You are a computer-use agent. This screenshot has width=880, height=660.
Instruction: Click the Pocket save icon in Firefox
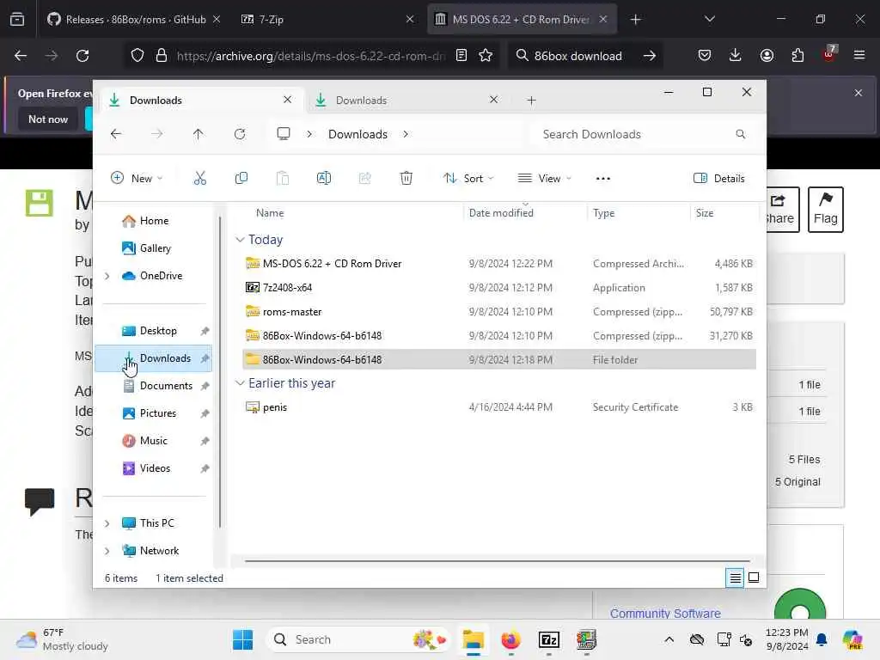point(705,56)
